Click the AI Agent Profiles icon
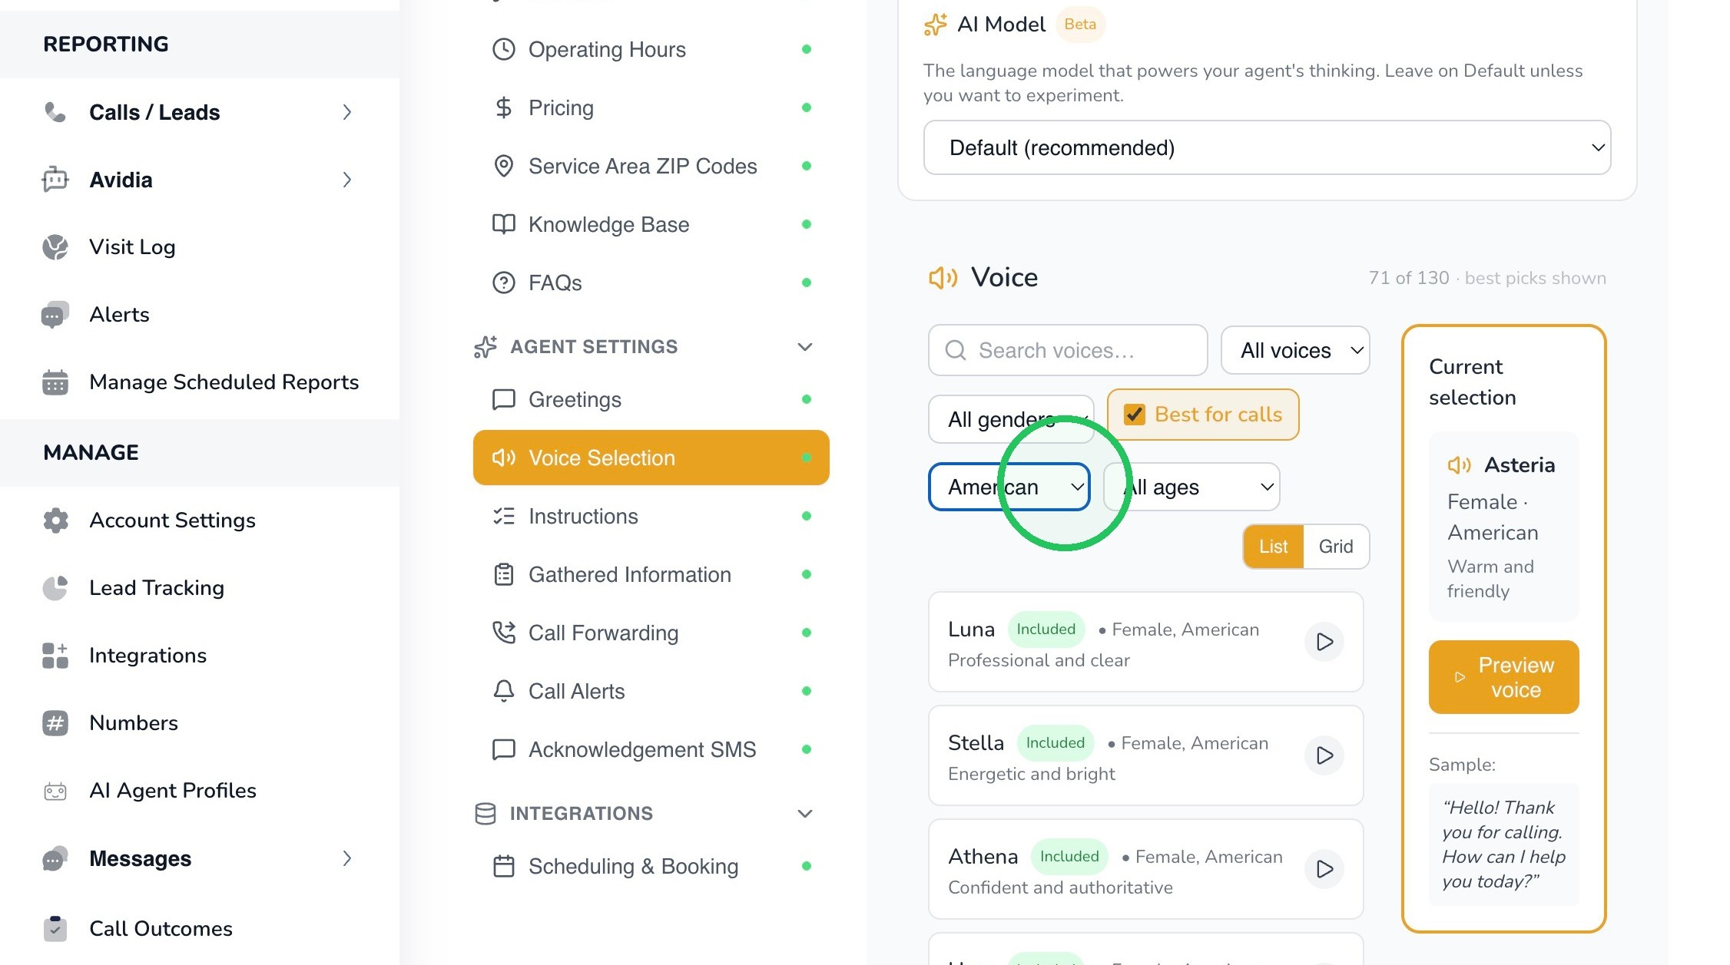 pos(55,791)
